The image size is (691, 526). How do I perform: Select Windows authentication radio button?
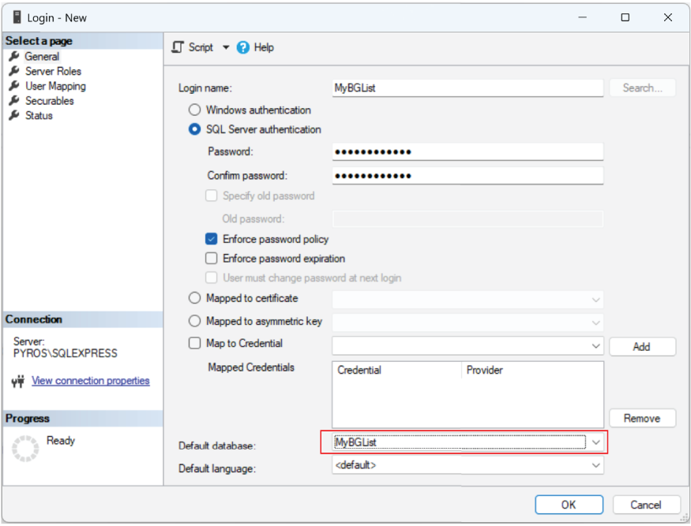point(194,110)
